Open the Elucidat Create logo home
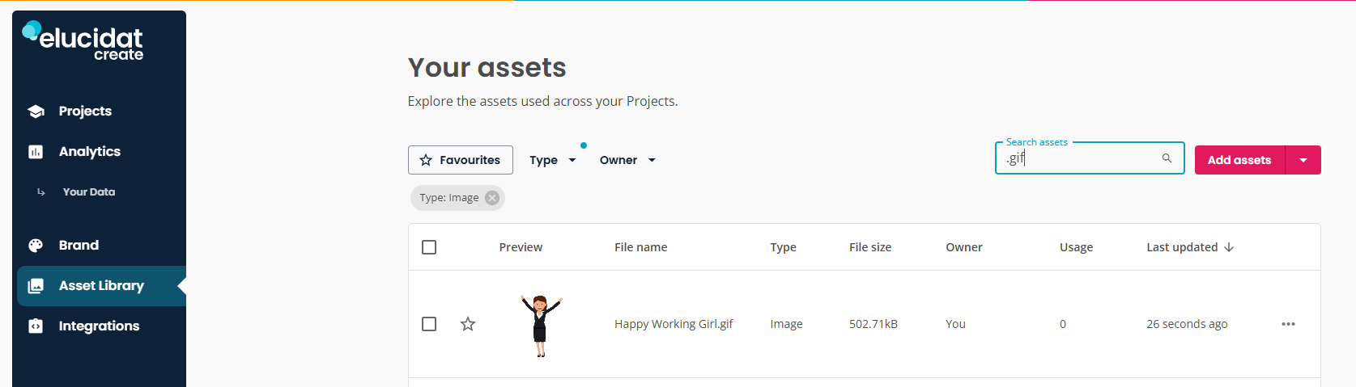The image size is (1356, 387). pos(83,41)
